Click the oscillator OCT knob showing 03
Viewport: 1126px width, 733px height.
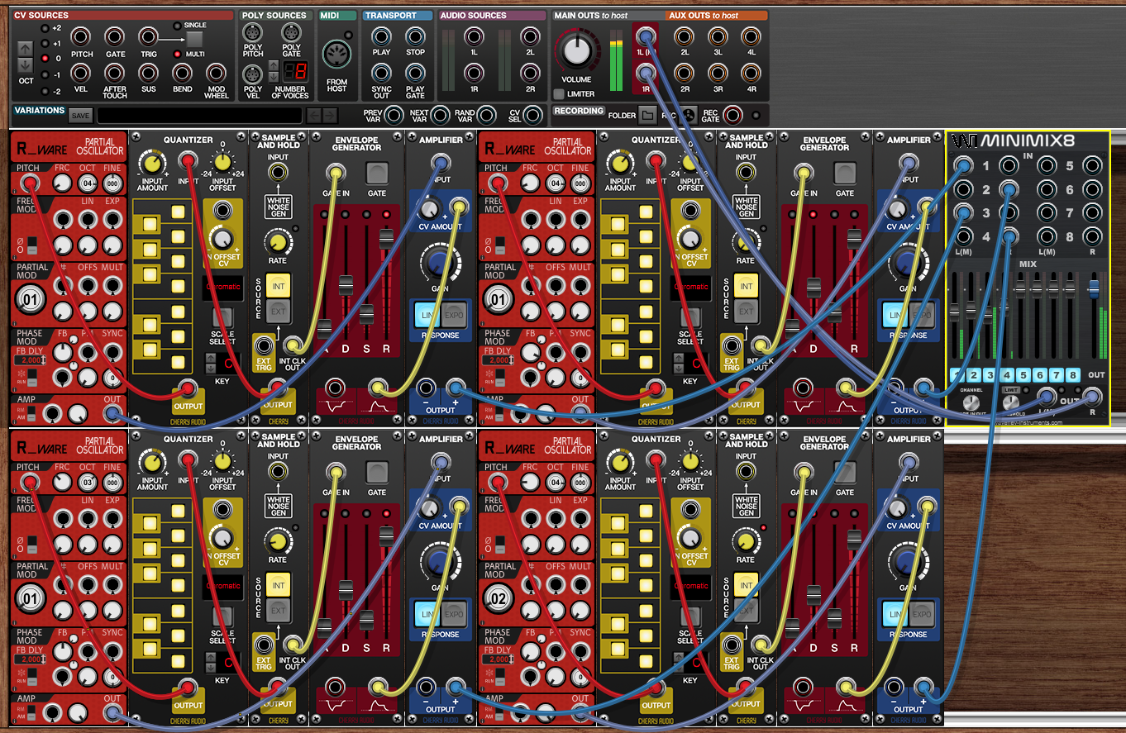coord(88,483)
